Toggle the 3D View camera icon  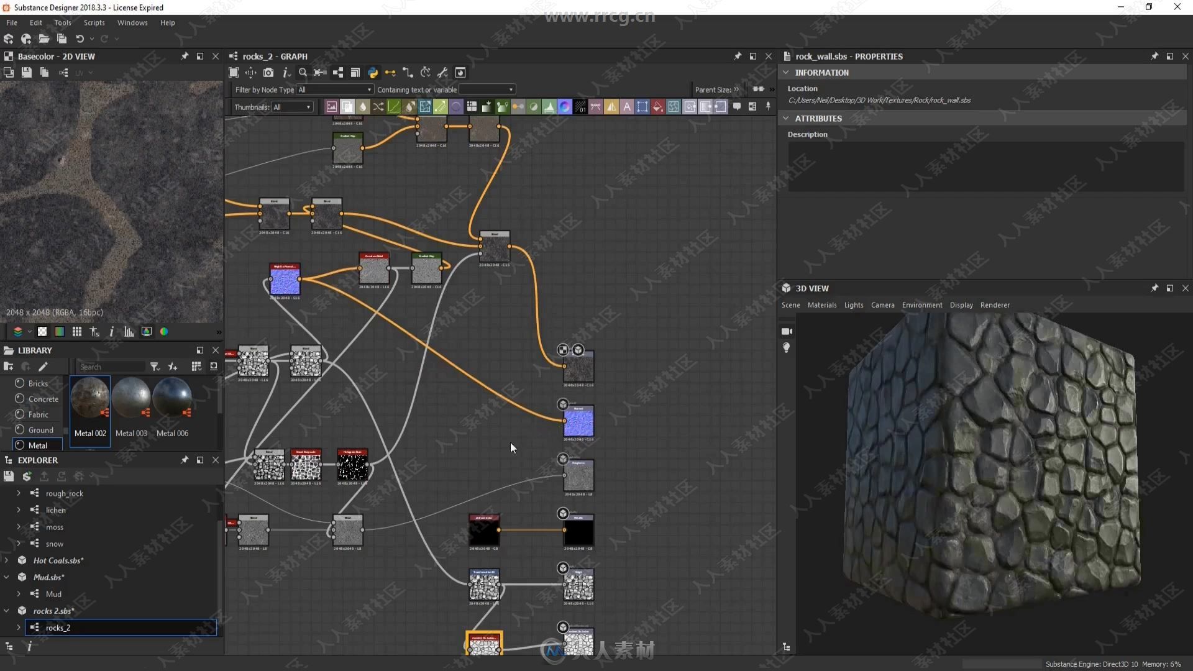[786, 330]
